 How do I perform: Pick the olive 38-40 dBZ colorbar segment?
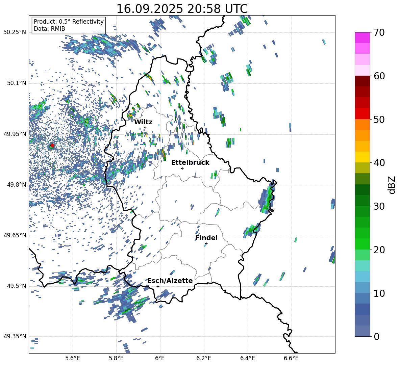(362, 168)
